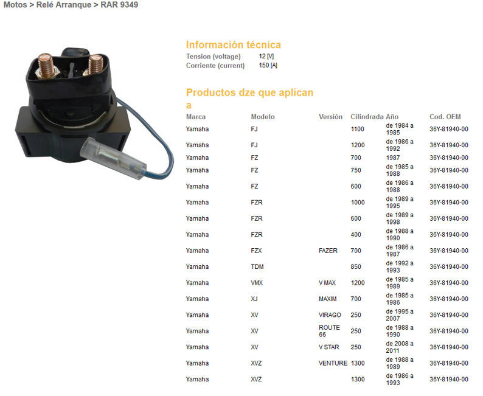Click the TDM model cell
Image resolution: width=483 pixels, height=396 pixels.
(257, 266)
